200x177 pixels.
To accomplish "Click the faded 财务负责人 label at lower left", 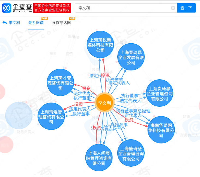I will (x=26, y=132).
